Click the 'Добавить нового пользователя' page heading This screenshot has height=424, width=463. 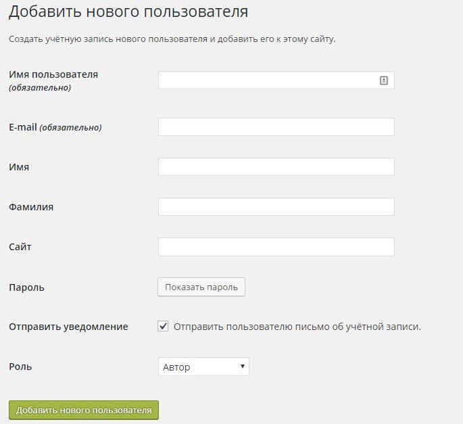click(128, 11)
